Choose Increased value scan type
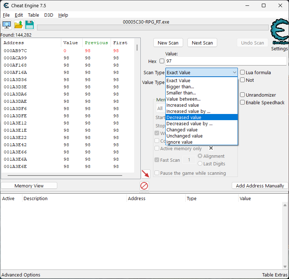This screenshot has height=279, width=289. point(202,105)
